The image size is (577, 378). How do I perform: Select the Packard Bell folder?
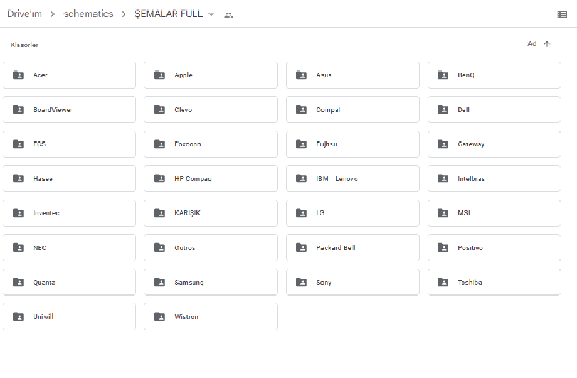point(352,248)
